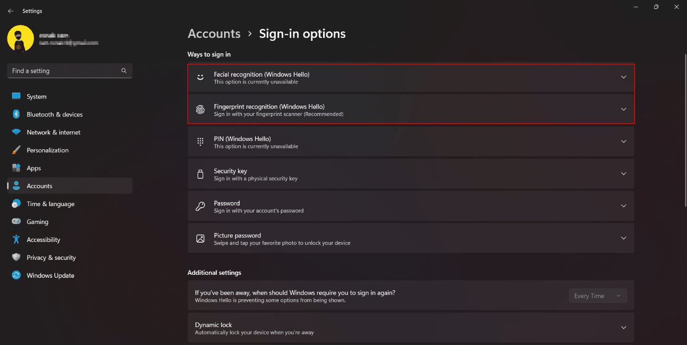
Task: Click the fingerprint icon in sign-in options
Action: (x=200, y=110)
